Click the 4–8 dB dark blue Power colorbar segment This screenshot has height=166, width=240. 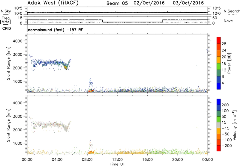219,79
